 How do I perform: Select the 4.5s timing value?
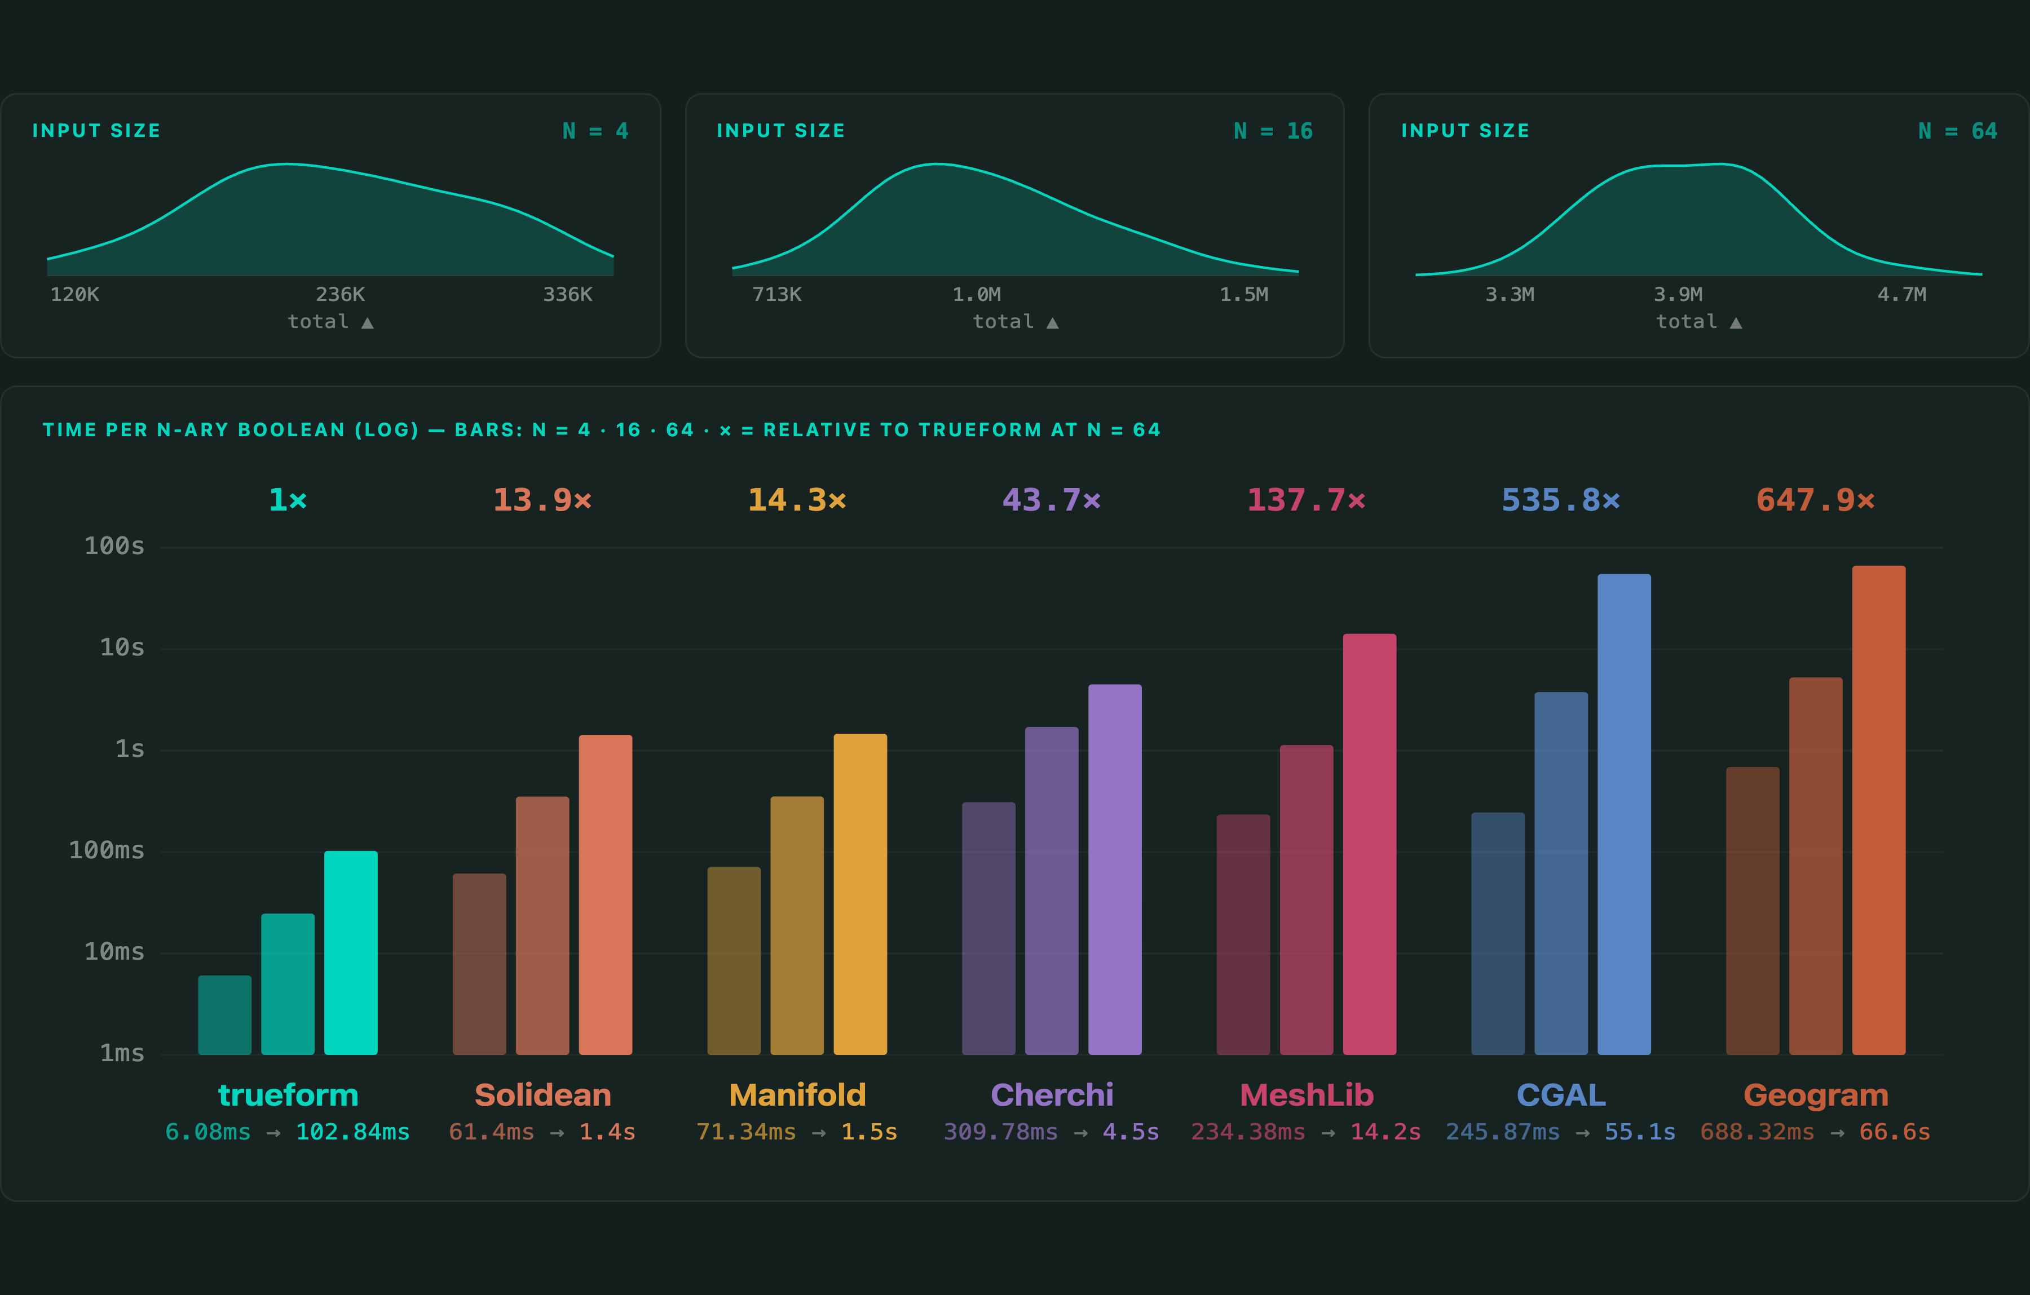[1131, 1132]
